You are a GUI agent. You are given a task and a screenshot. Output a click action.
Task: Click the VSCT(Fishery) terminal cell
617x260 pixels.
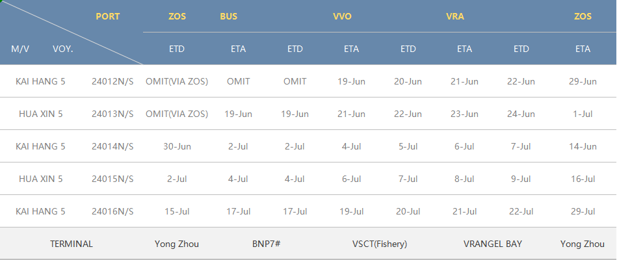(380, 244)
